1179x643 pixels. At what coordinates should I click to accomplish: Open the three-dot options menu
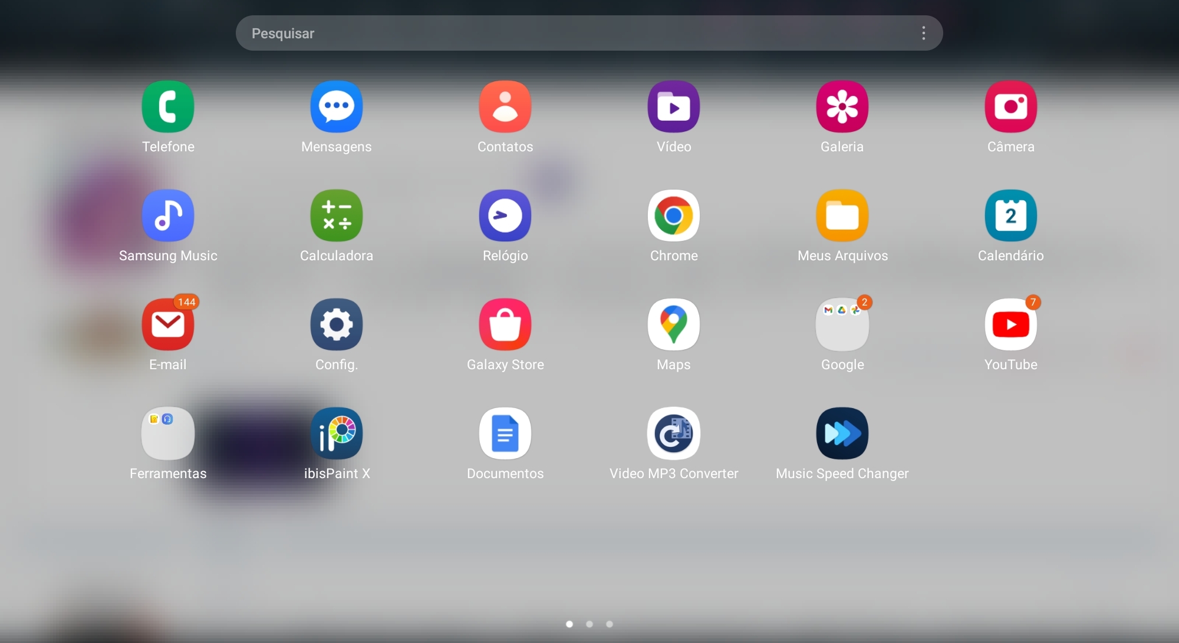coord(924,33)
